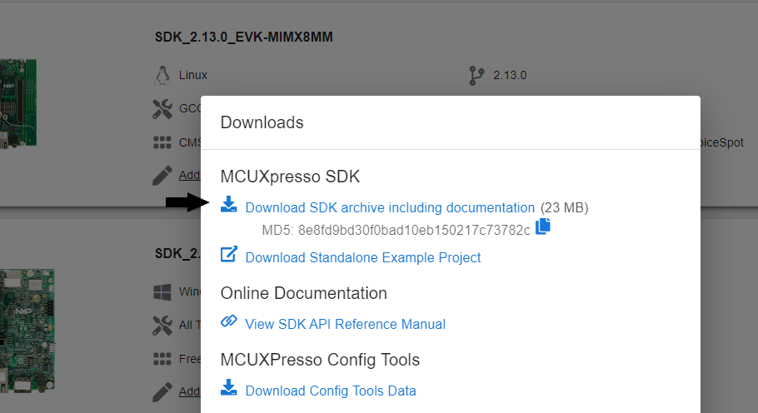Click the grid components icon in first SDK

pyautogui.click(x=162, y=142)
